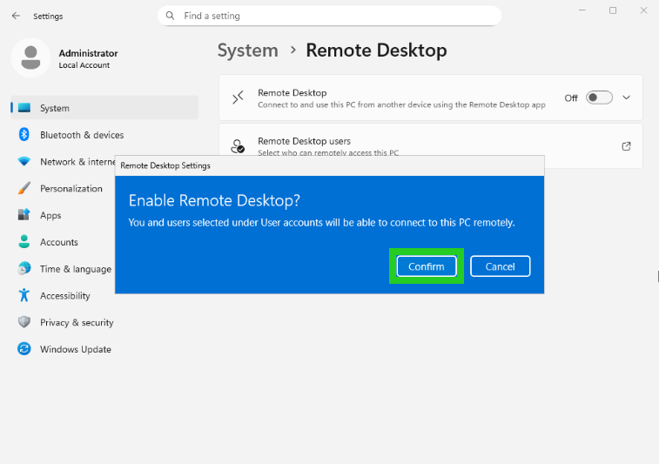Click the Accounts person icon
The image size is (659, 464).
24,242
